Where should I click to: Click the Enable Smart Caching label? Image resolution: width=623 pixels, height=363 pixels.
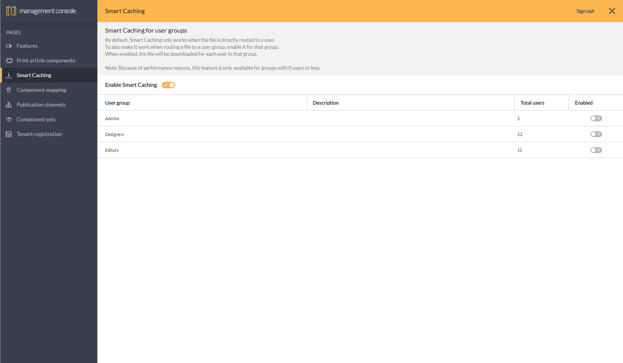(131, 85)
